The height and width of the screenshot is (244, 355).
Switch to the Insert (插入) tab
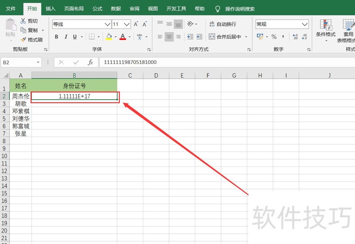click(51, 8)
